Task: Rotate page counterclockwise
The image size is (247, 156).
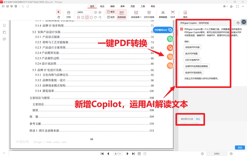Action: 100,17
